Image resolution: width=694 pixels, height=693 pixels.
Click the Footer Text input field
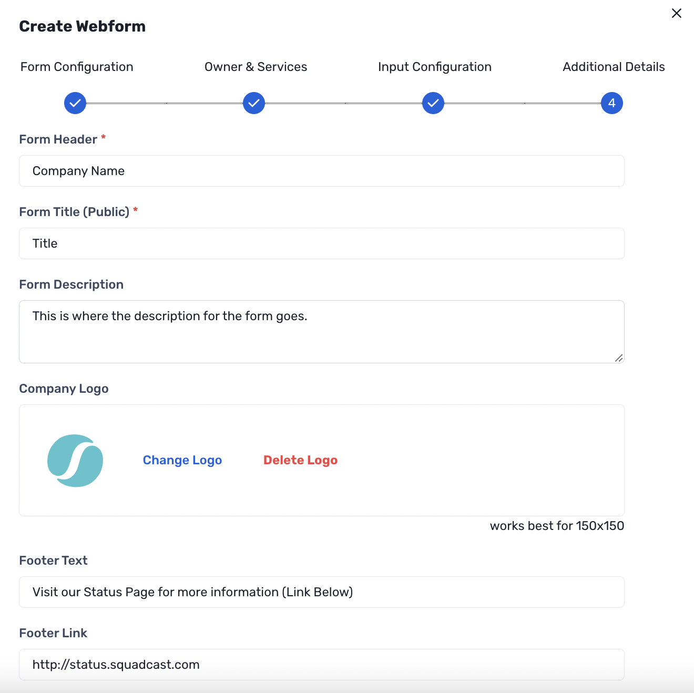[321, 592]
